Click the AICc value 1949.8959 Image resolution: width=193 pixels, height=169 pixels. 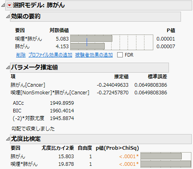[x=62, y=103]
